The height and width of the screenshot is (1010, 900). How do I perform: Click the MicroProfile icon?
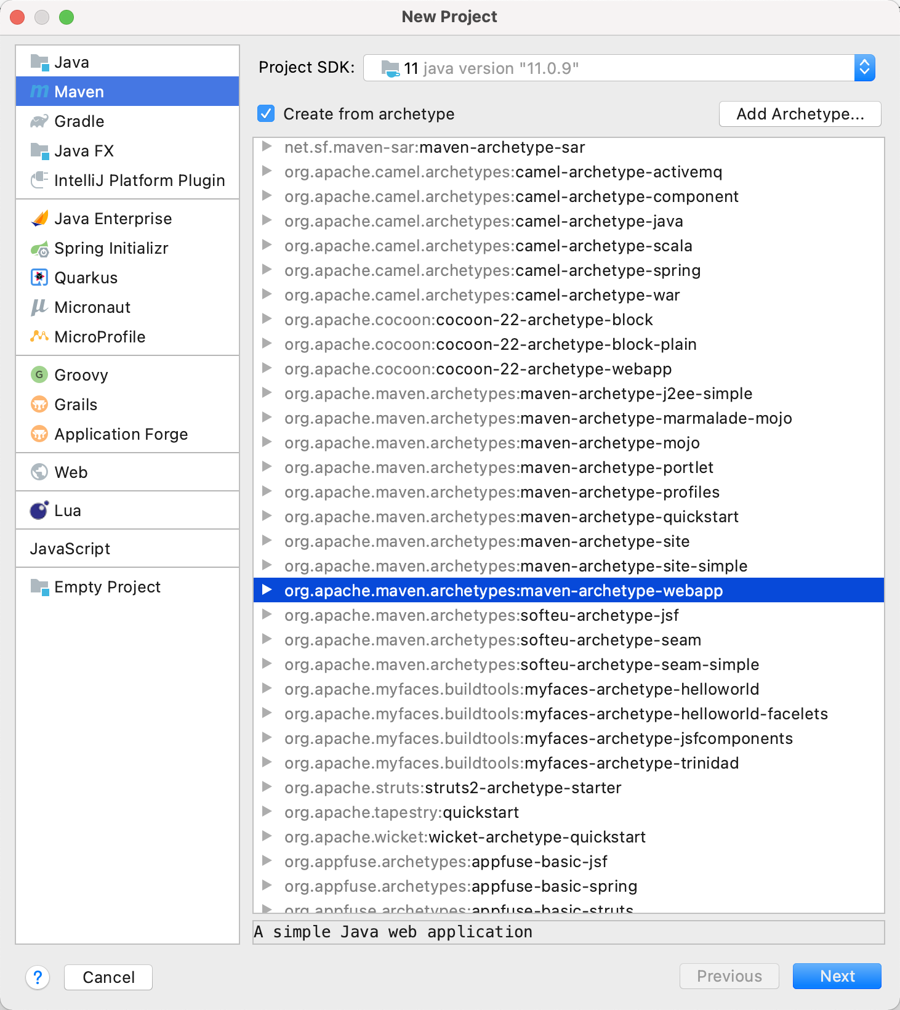pyautogui.click(x=39, y=336)
